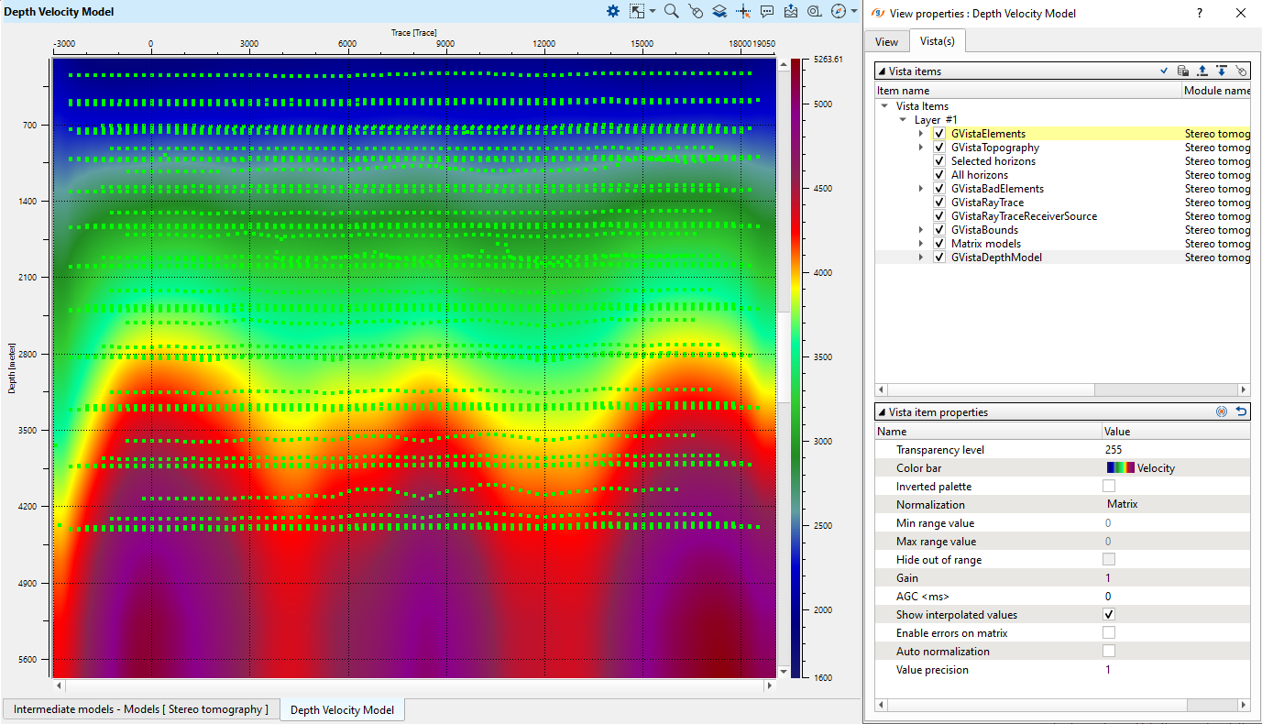
Task: Select the crosshair cursor tool
Action: [x=743, y=12]
